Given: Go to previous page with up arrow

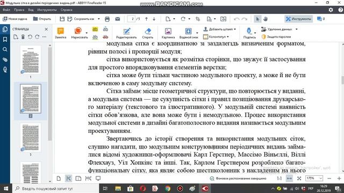Looking at the screenshot, I should (x=146, y=19).
